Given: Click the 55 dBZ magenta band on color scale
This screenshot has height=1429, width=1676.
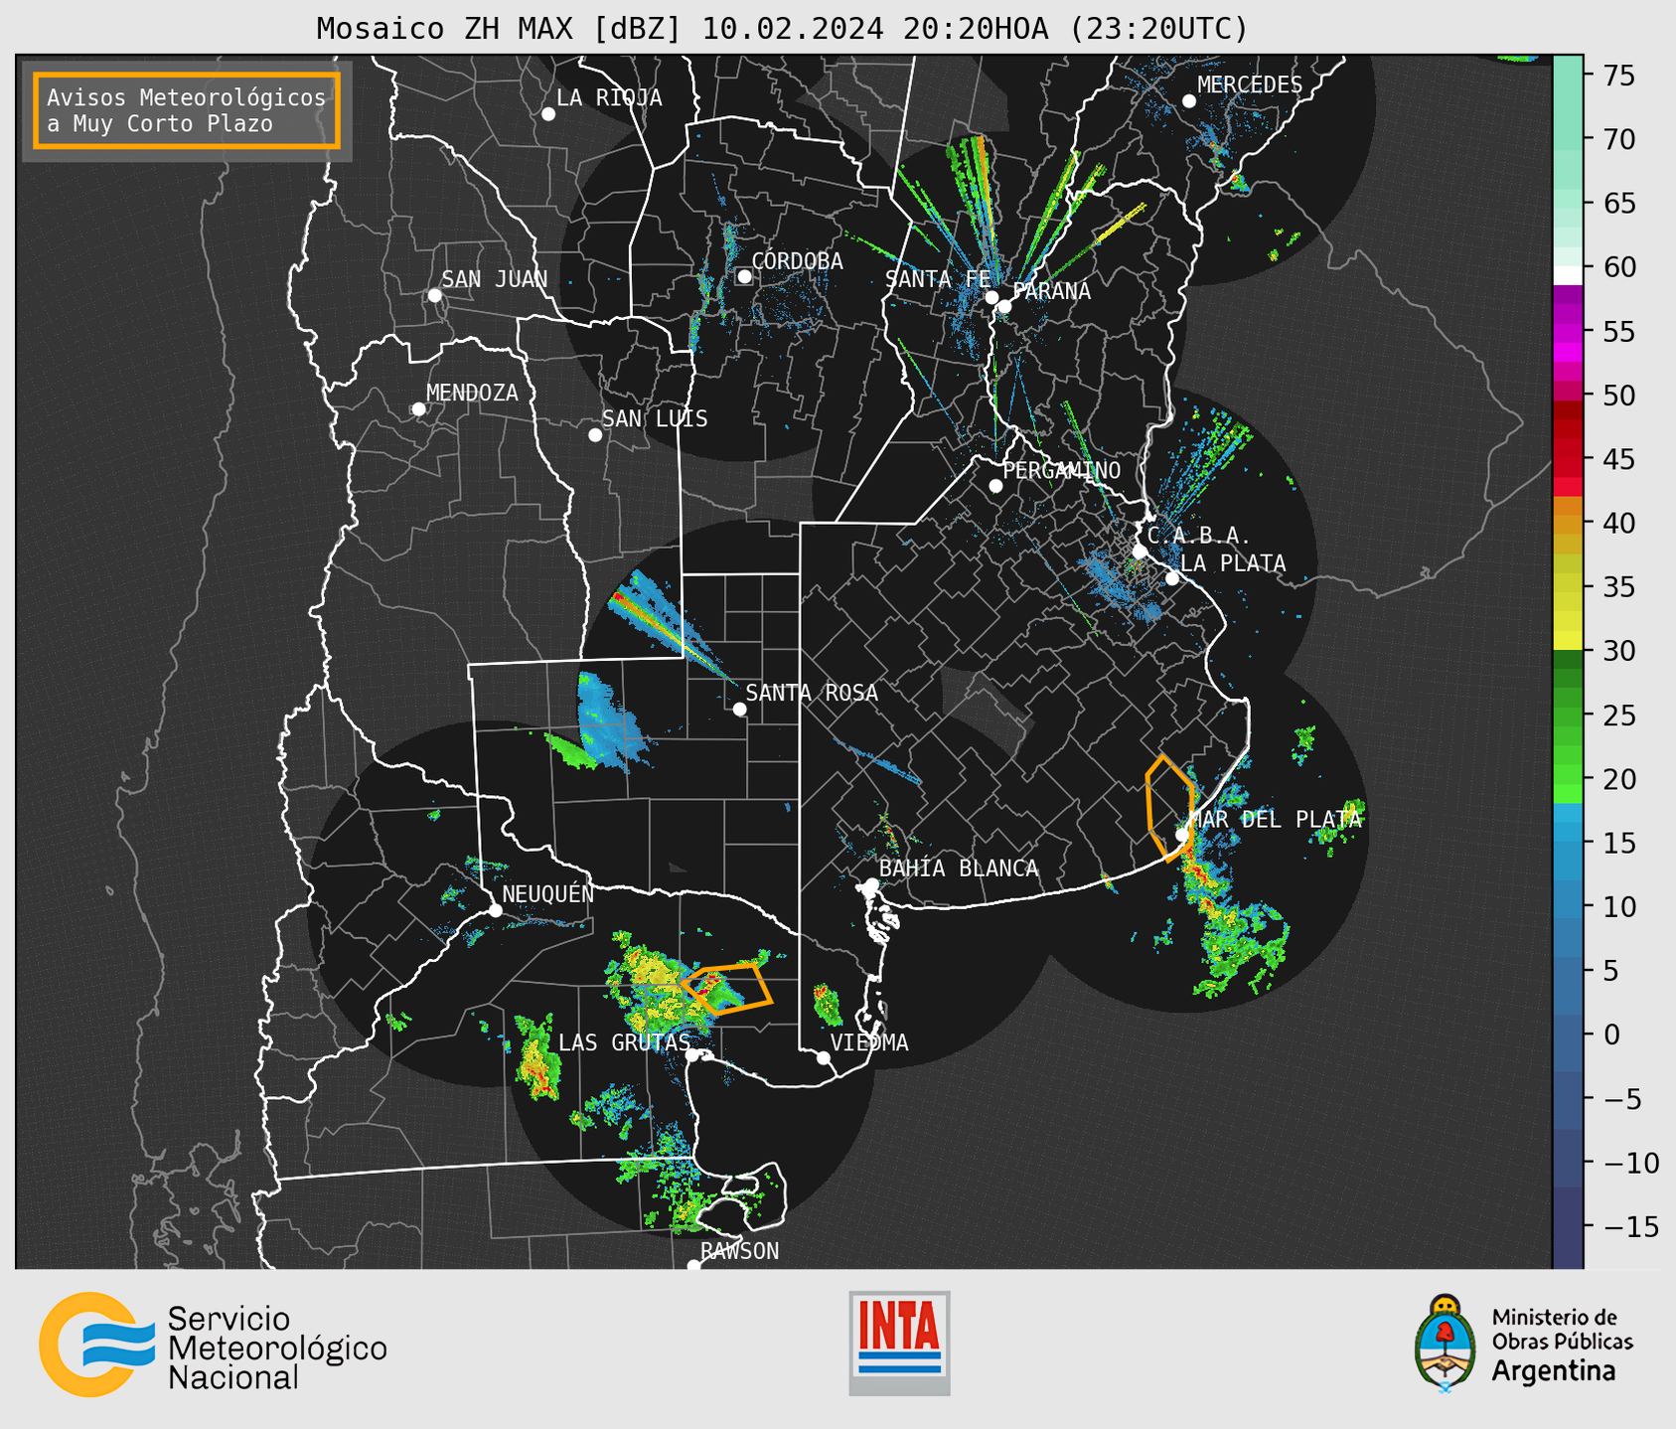Looking at the screenshot, I should (x=1568, y=331).
